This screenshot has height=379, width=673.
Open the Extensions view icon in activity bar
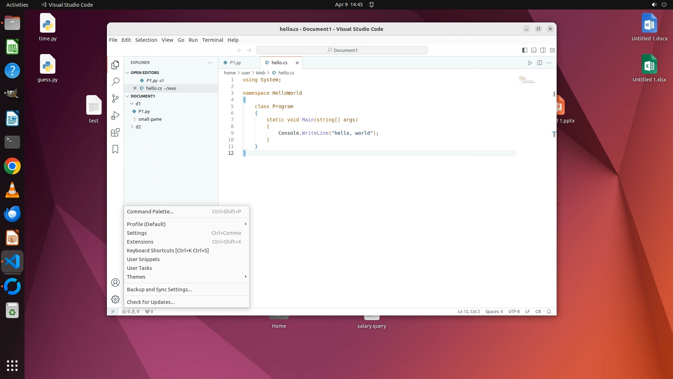(x=115, y=132)
